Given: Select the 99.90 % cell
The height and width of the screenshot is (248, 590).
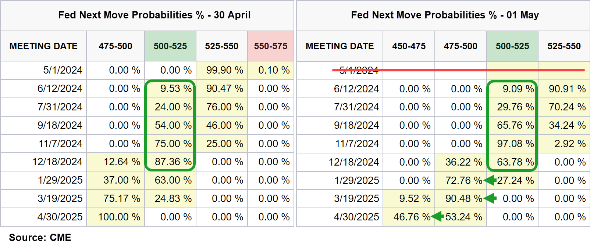Looking at the screenshot, I should pyautogui.click(x=224, y=70).
